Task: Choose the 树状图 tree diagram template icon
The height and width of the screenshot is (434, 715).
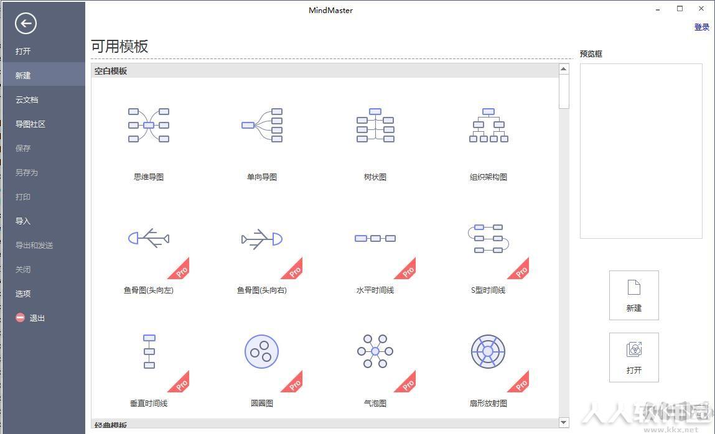Action: pyautogui.click(x=375, y=125)
